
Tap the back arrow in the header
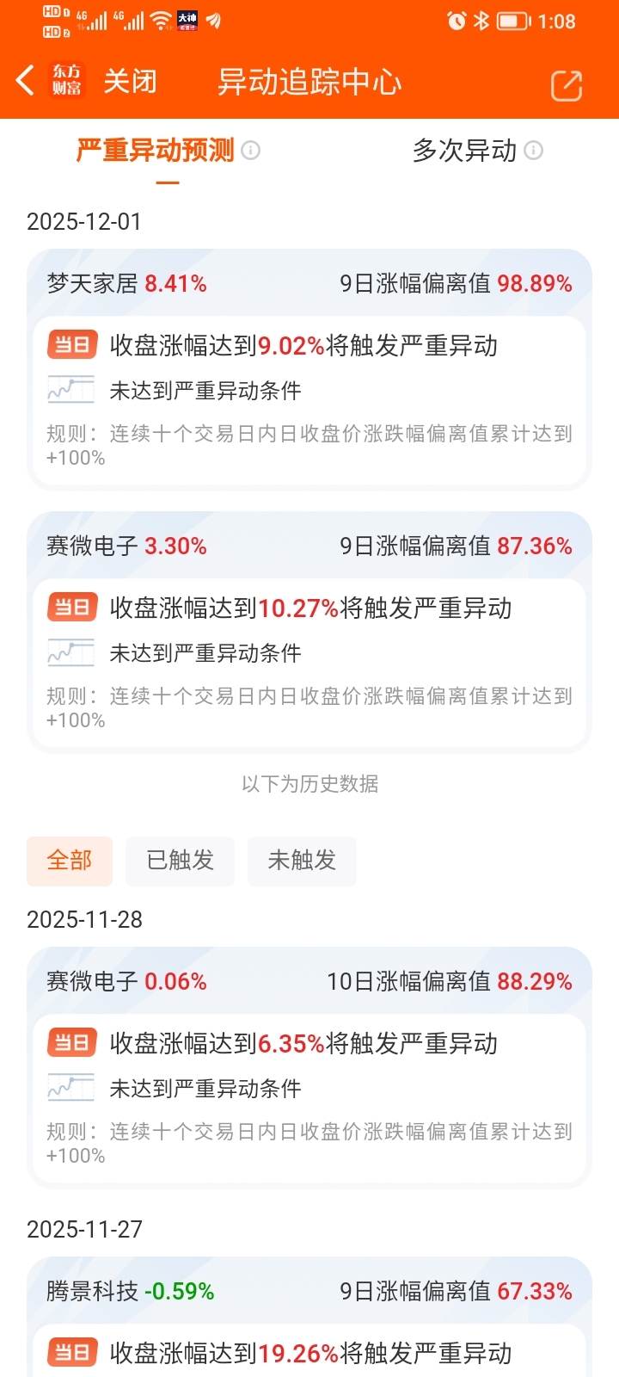click(x=25, y=81)
